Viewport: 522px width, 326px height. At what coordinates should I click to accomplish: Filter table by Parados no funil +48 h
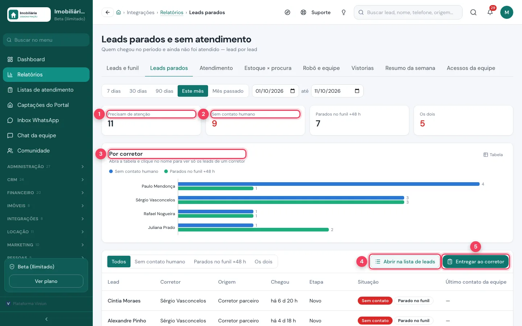coord(220,262)
